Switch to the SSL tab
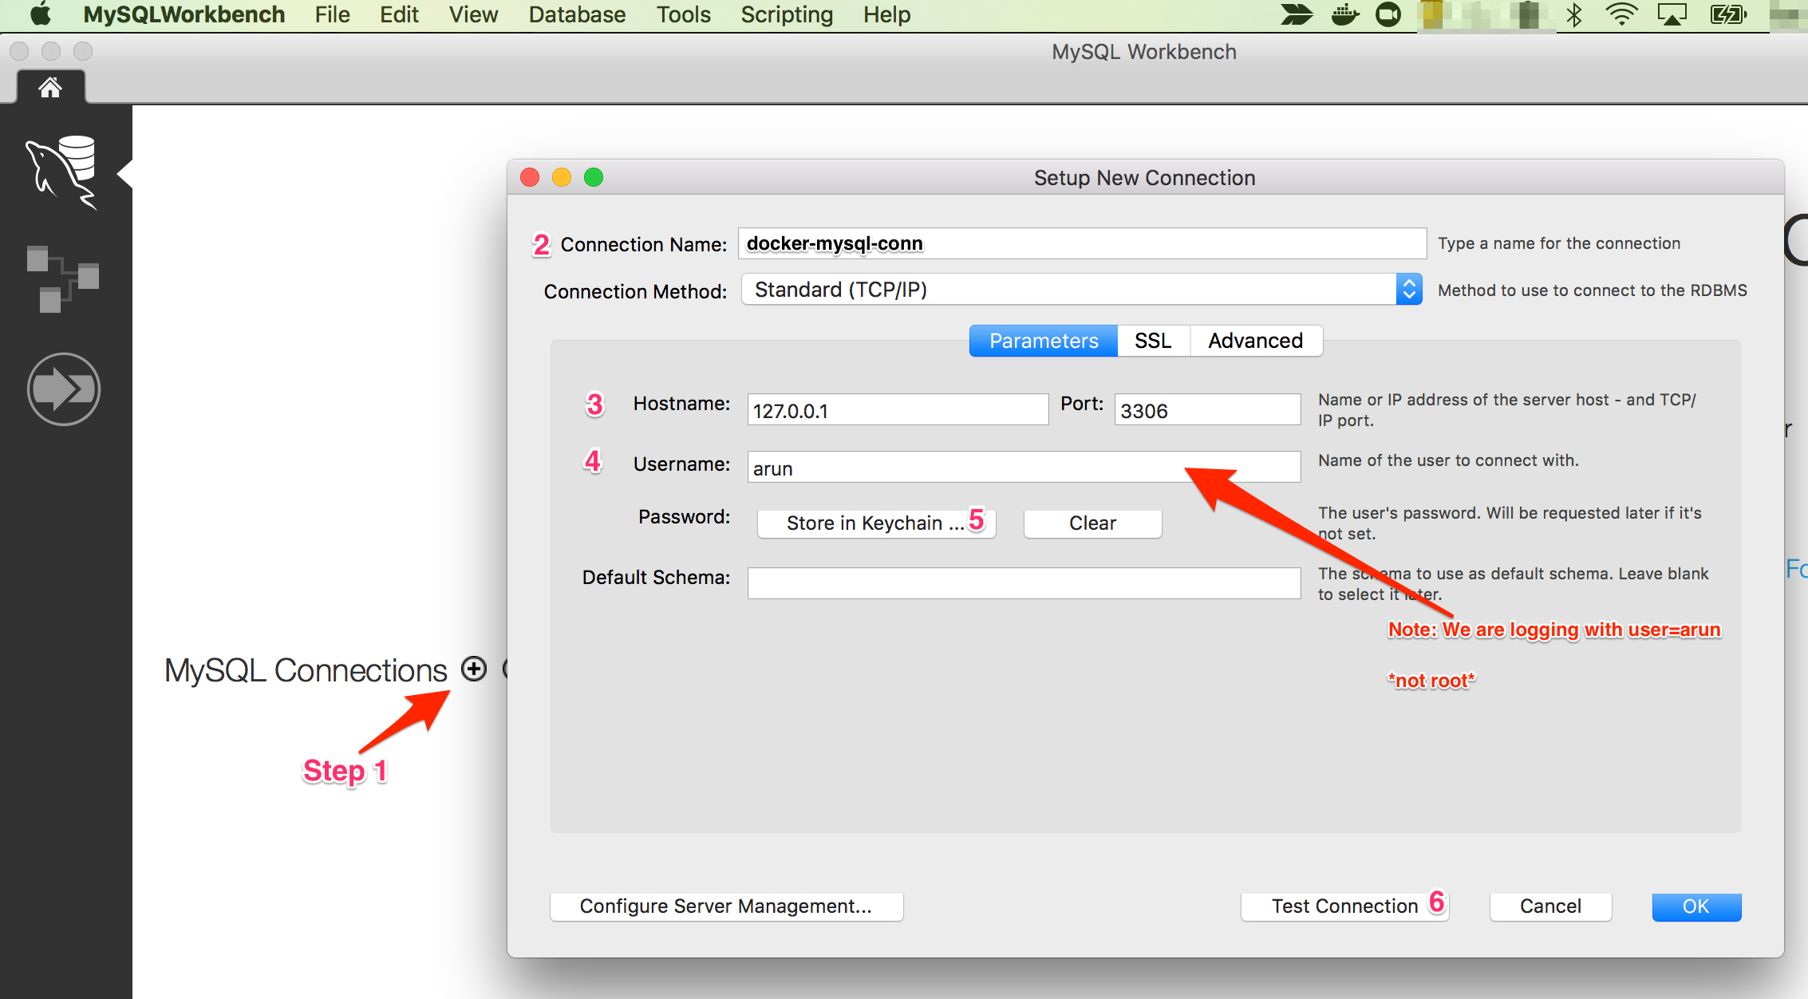The image size is (1808, 999). pyautogui.click(x=1151, y=341)
